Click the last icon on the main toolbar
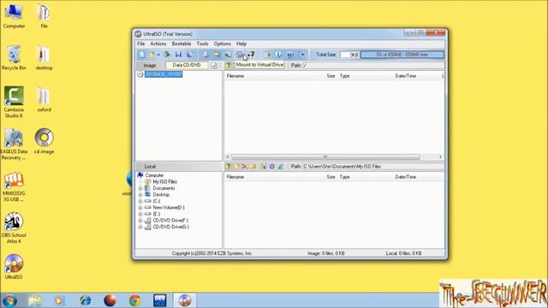Screen dimensions: 548x308 click(x=302, y=55)
